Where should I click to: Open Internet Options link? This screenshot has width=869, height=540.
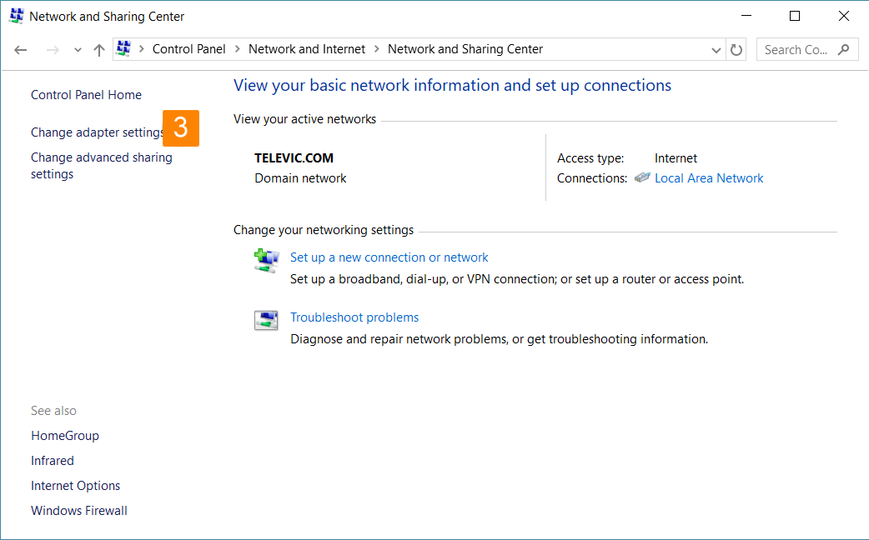pyautogui.click(x=75, y=486)
